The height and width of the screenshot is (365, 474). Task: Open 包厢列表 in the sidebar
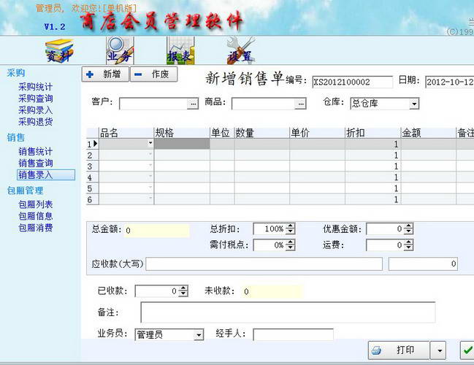tap(35, 204)
